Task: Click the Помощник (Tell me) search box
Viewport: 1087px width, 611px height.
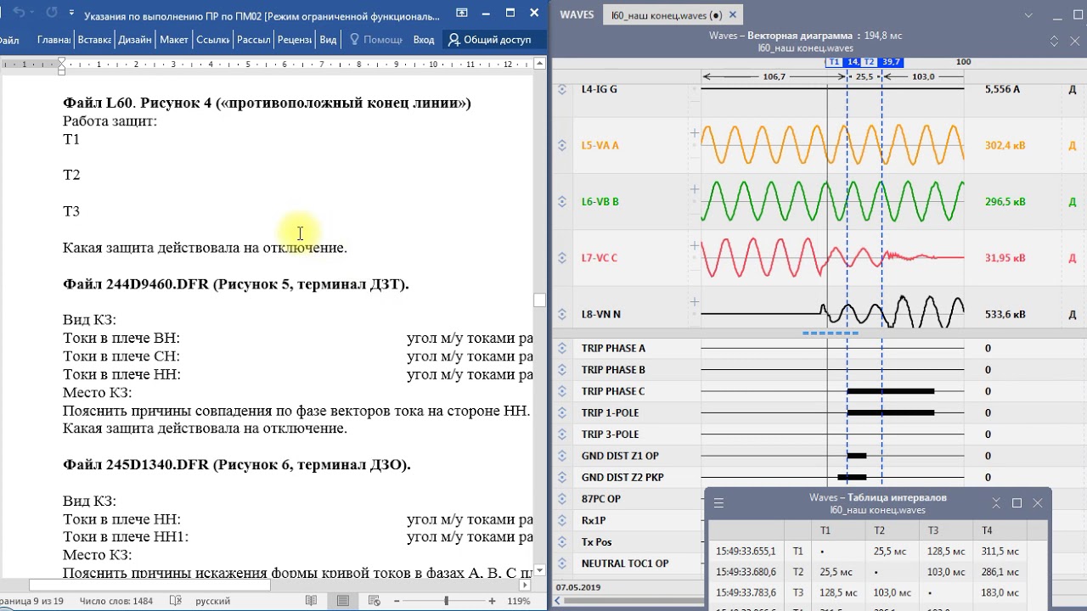Action: [375, 40]
